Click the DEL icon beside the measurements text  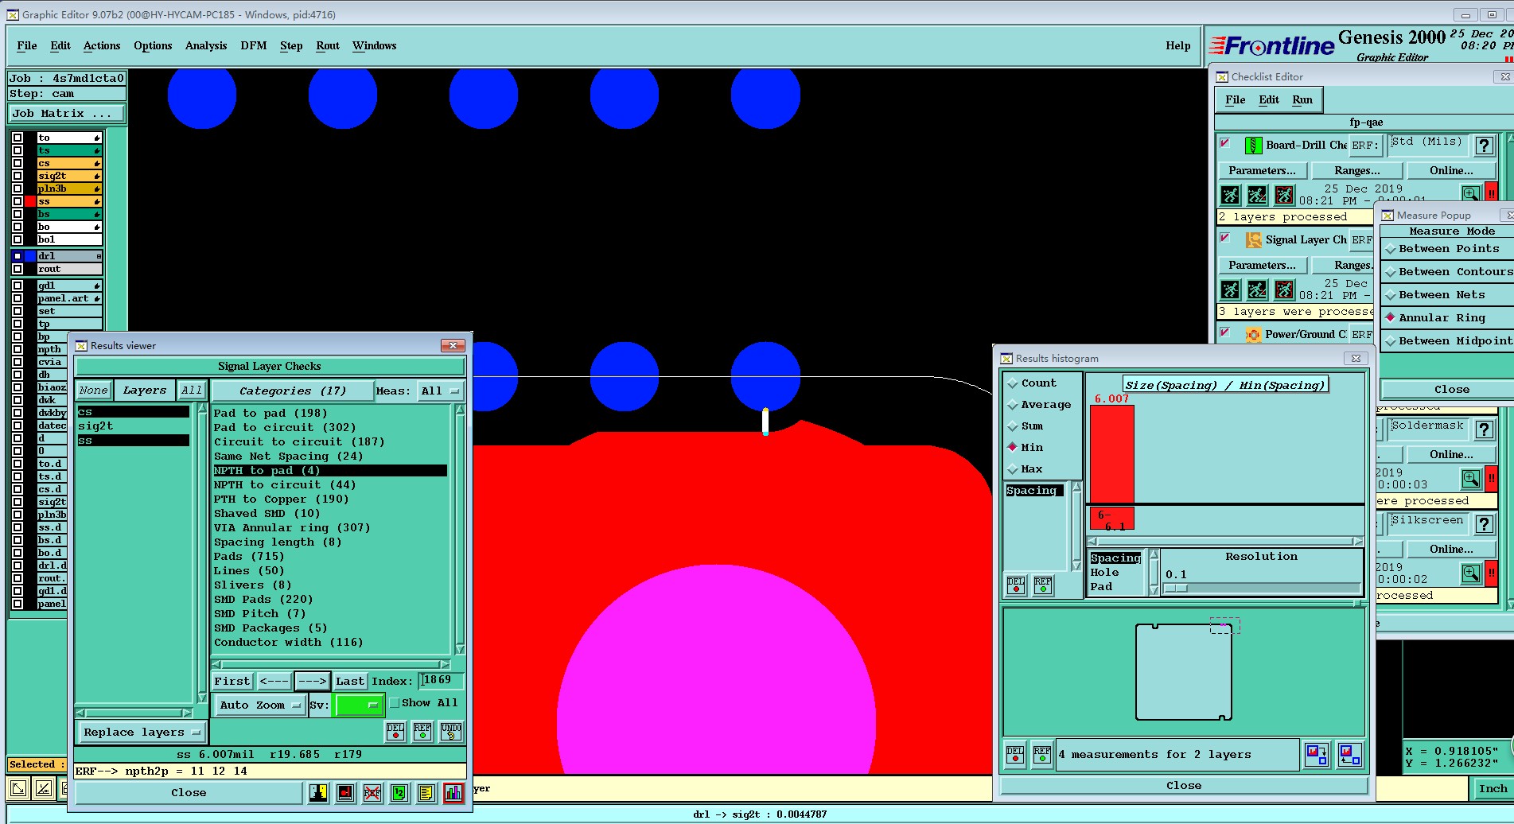1015,755
